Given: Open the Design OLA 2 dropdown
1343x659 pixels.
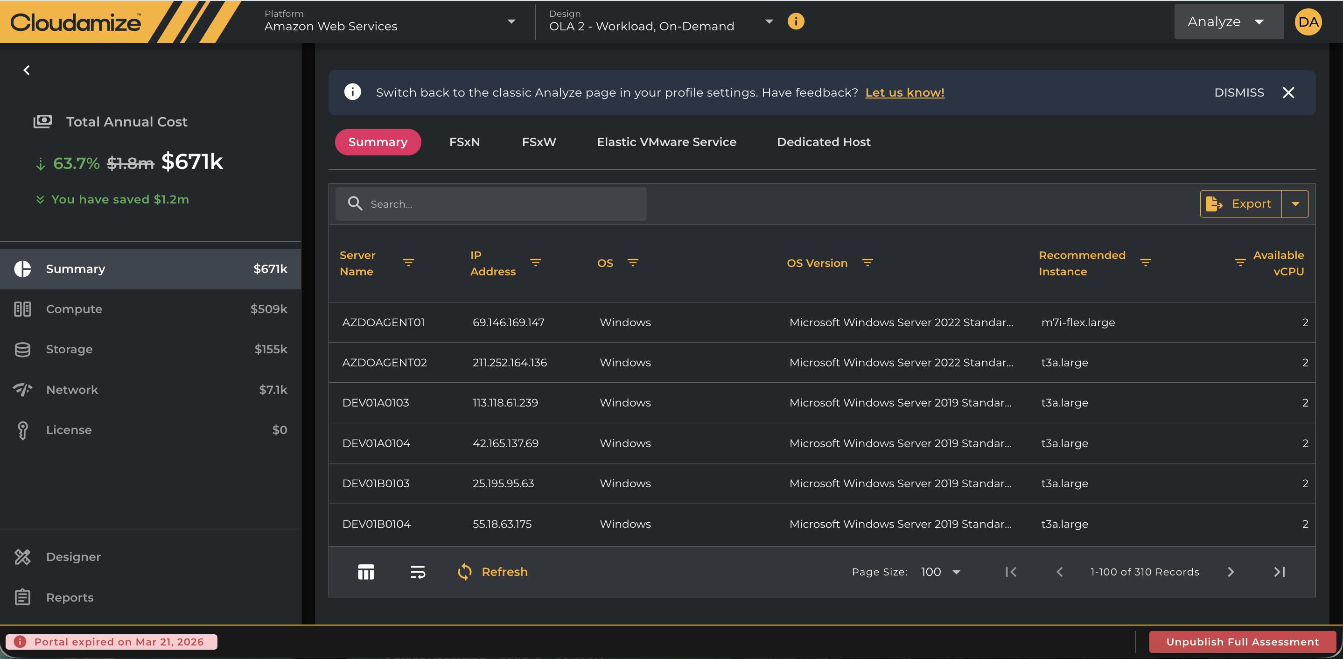Looking at the screenshot, I should point(661,21).
